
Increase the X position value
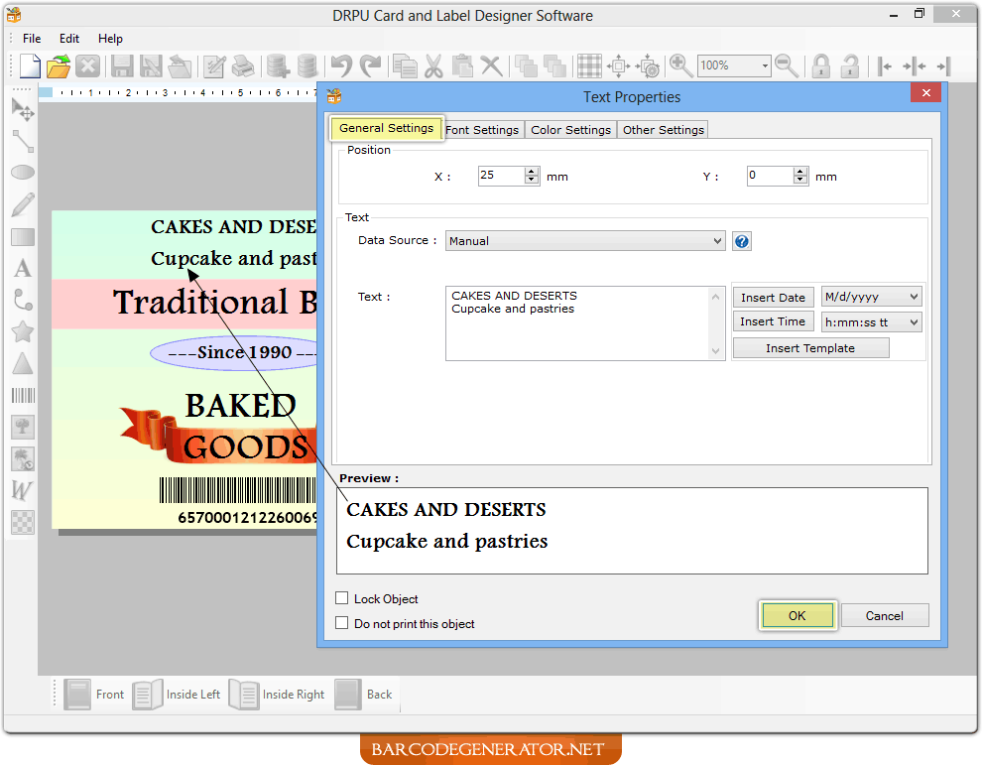click(532, 171)
